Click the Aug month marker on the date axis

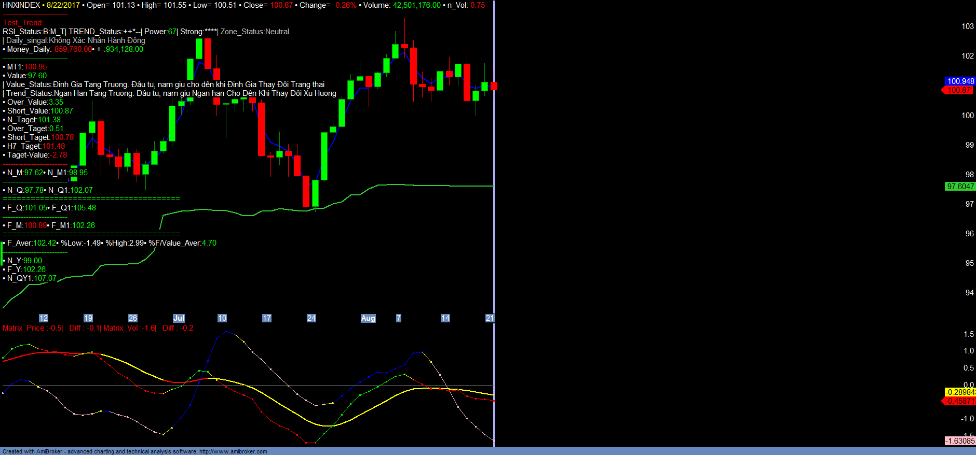pyautogui.click(x=368, y=318)
